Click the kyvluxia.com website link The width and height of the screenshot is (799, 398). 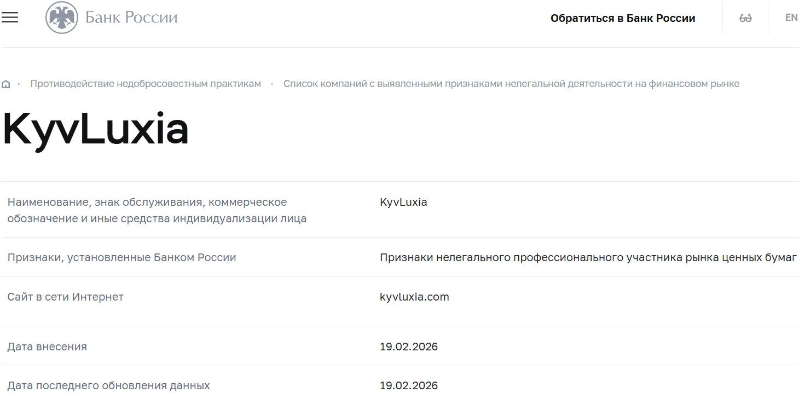click(x=415, y=297)
